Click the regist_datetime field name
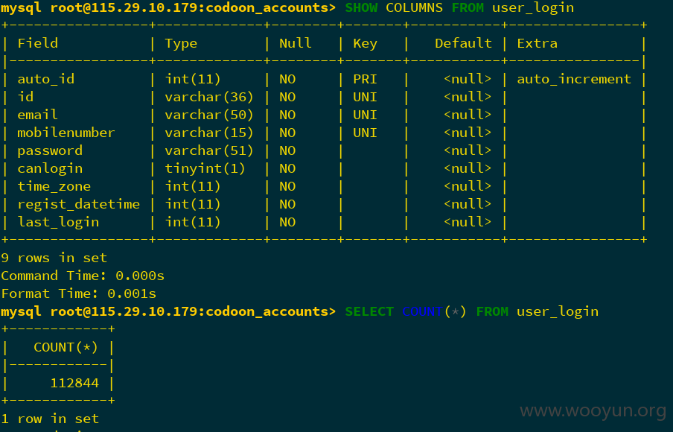Image resolution: width=673 pixels, height=432 pixels. pos(79,204)
